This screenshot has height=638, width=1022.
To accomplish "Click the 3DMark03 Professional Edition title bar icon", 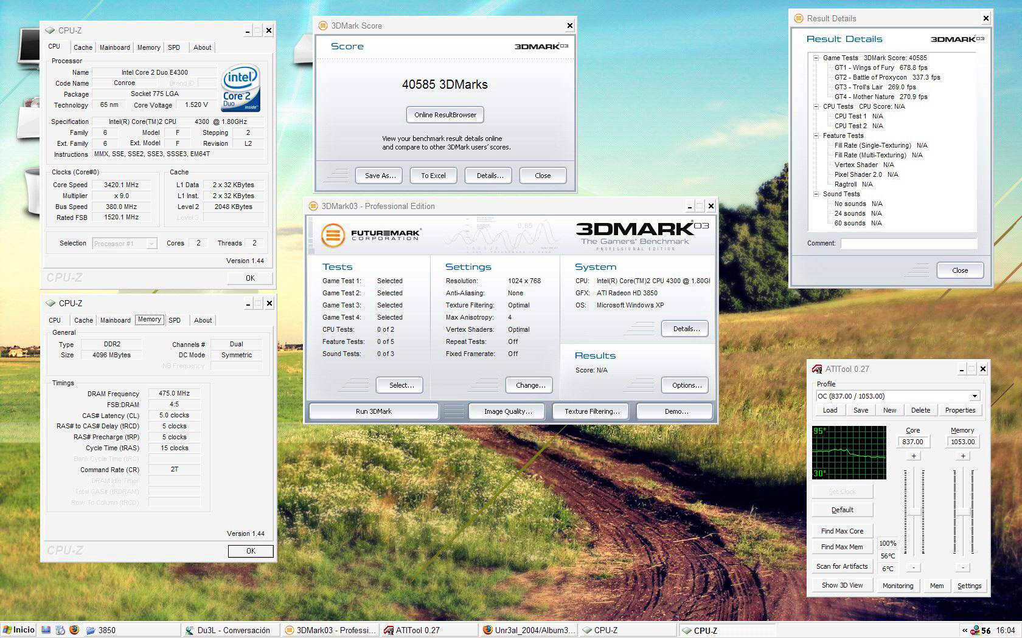I will click(x=313, y=206).
